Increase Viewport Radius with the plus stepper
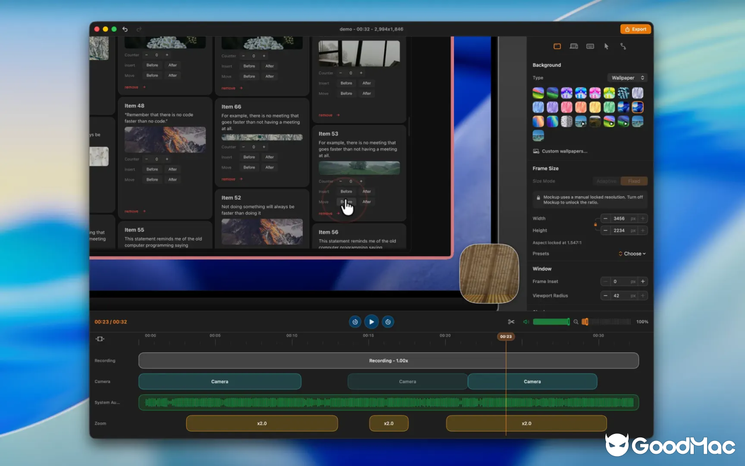 [x=643, y=295]
